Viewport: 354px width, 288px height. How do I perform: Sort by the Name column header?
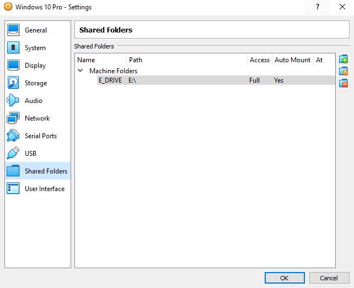click(x=101, y=60)
